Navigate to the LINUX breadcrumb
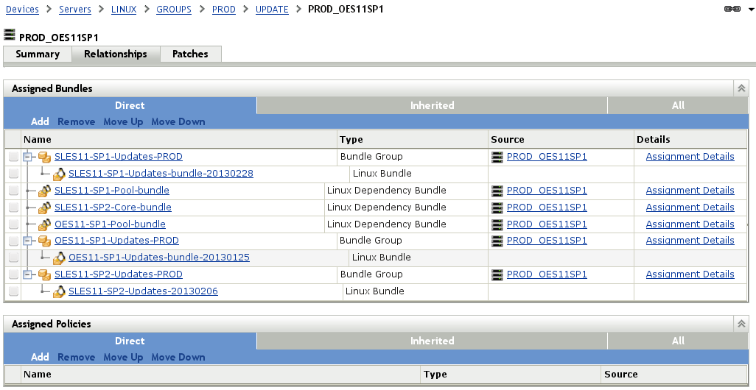 [124, 9]
